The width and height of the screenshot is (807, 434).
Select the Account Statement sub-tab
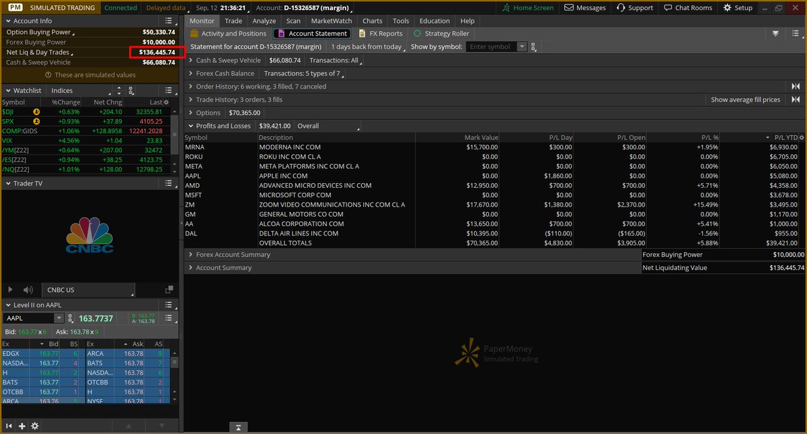coord(312,34)
